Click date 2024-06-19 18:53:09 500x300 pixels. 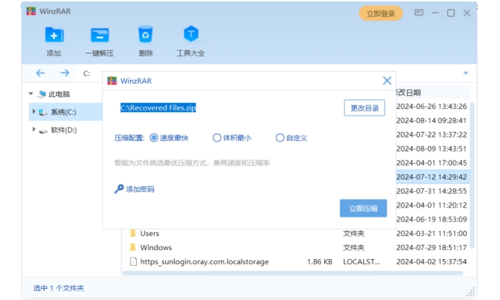(431, 219)
